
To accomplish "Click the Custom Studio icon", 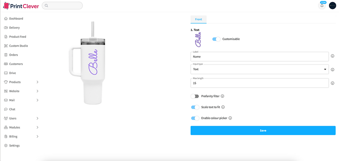I will pos(6,46).
